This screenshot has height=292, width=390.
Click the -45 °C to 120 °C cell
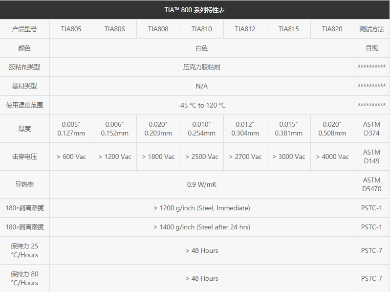click(x=201, y=105)
